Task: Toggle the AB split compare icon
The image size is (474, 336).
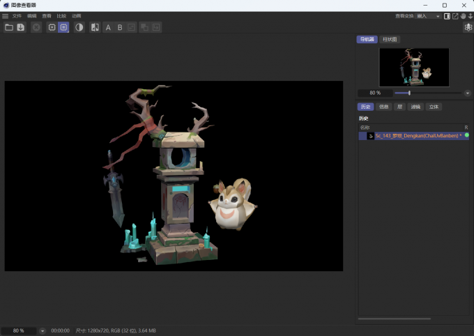Action: point(95,27)
